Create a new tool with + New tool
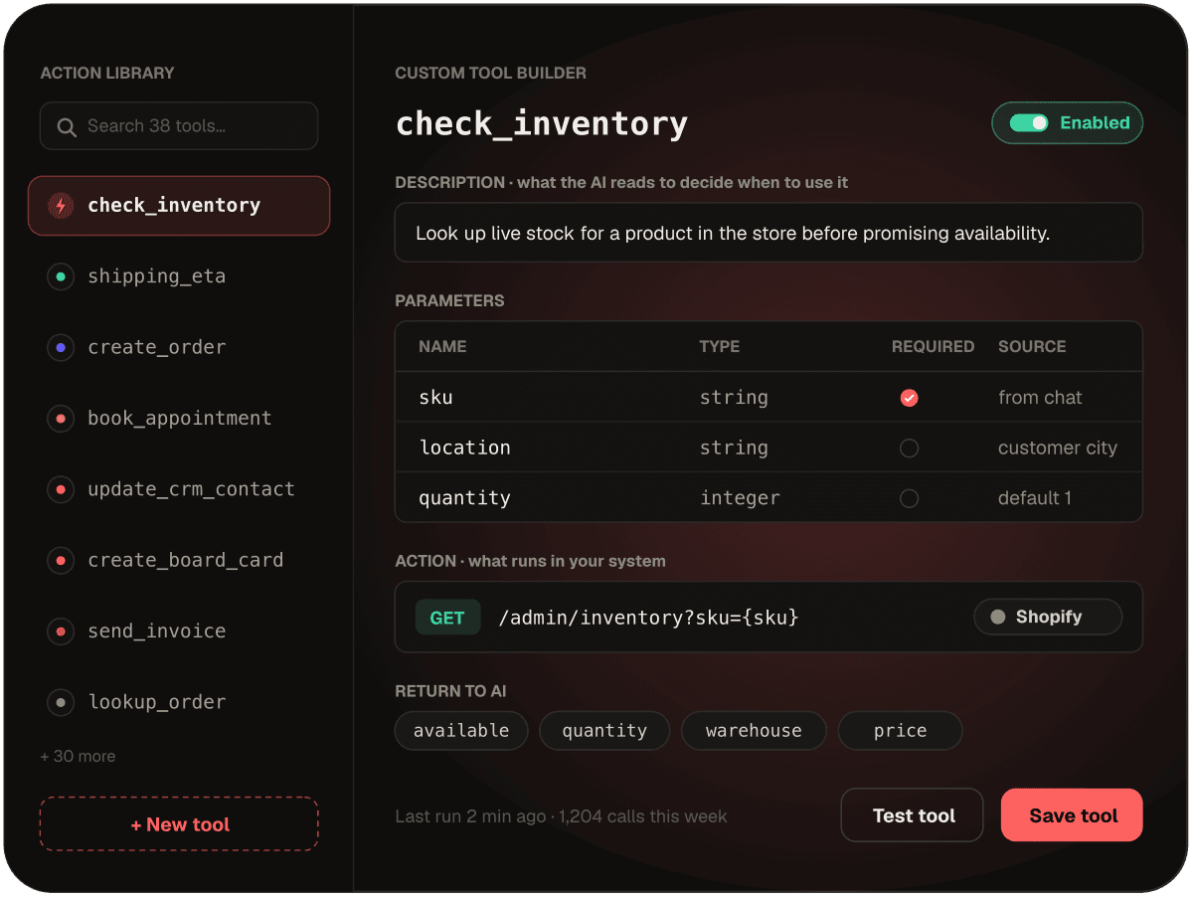This screenshot has width=1193, height=898. pos(179,824)
